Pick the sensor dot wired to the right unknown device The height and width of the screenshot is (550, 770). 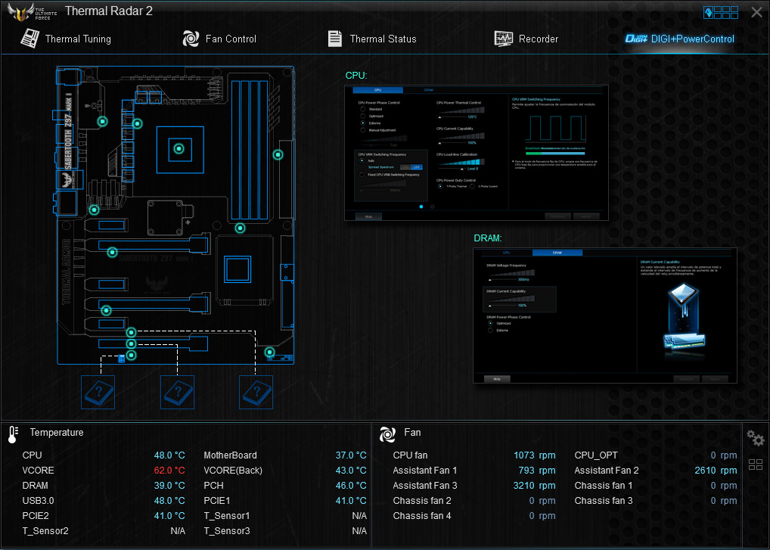[131, 332]
